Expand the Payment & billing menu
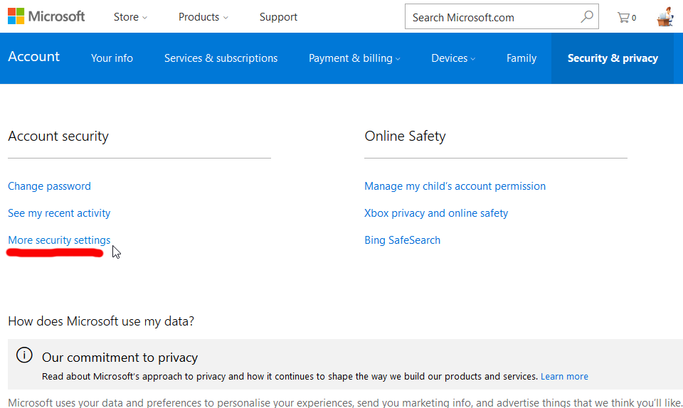 [354, 58]
